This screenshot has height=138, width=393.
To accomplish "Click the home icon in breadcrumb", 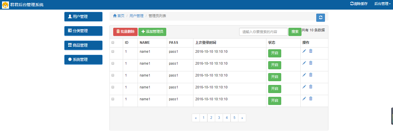I will 115,16.
